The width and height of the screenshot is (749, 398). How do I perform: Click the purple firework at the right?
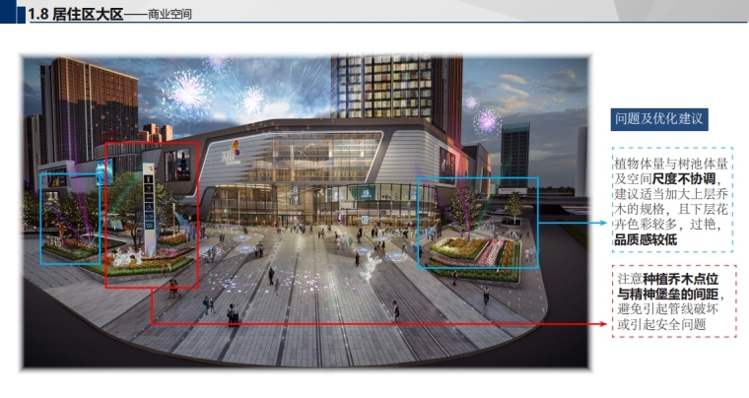(486, 121)
